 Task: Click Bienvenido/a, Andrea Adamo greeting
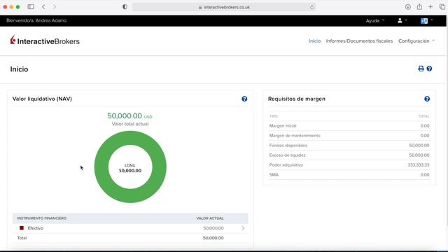[36, 20]
